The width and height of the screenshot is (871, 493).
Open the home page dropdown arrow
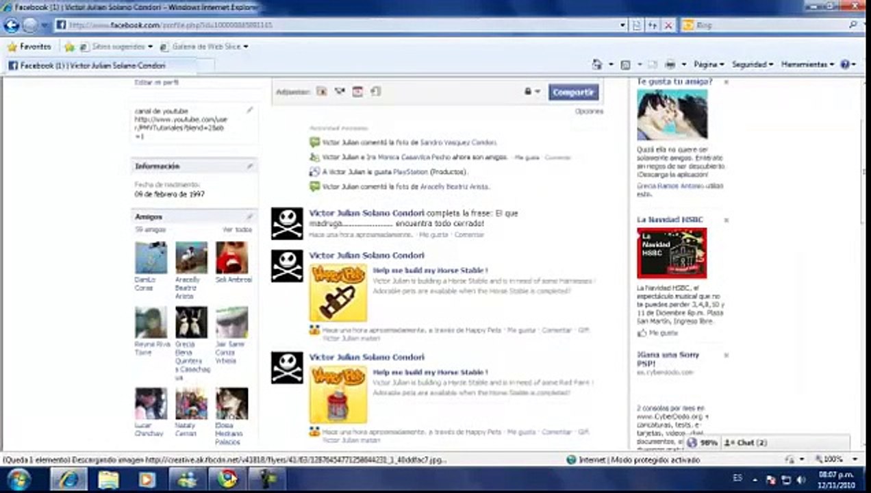(x=610, y=64)
